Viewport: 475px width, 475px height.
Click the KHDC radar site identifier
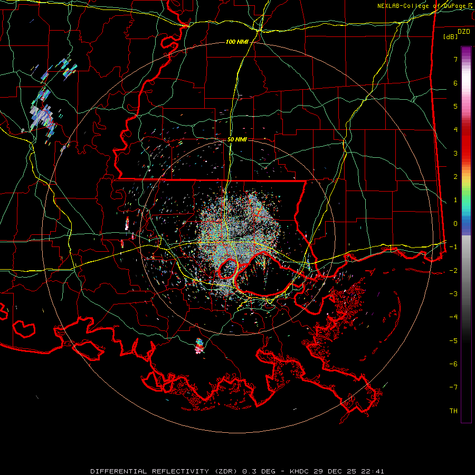pos(299,471)
